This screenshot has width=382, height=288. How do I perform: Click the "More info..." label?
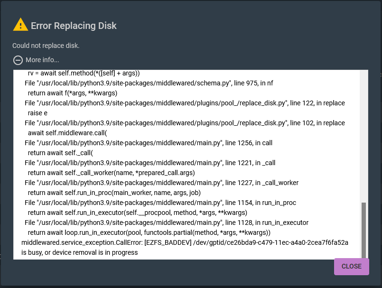pyautogui.click(x=42, y=60)
